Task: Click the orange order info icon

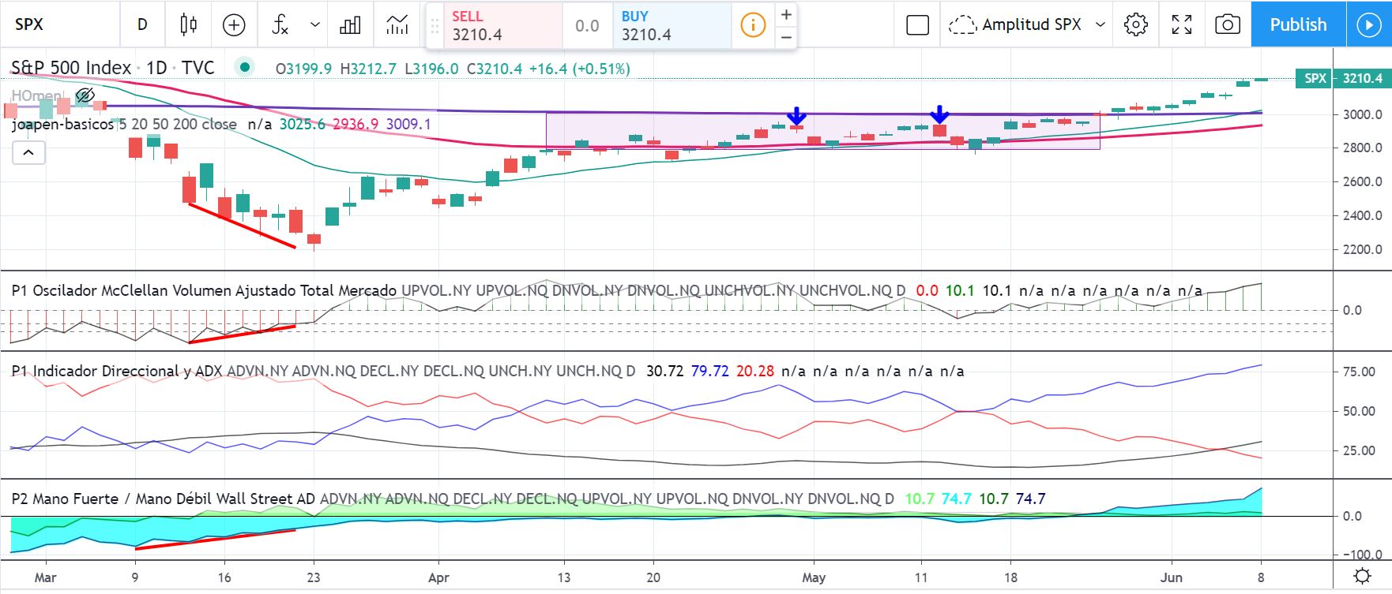Action: tap(753, 25)
